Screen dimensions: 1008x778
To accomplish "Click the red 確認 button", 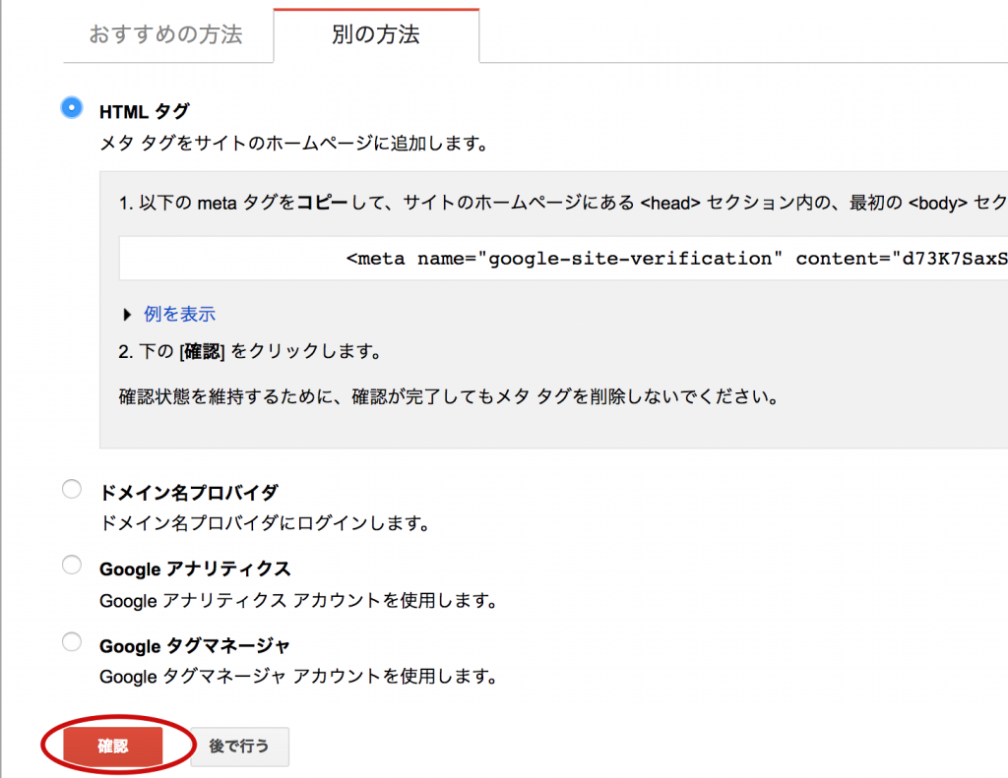I will coord(113,746).
